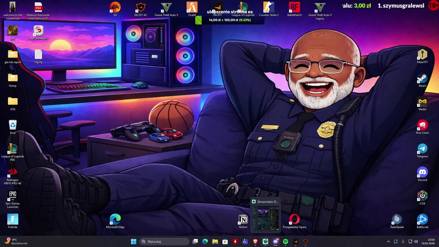Open Microsoft Edge from the taskbar
439x247 pixels.
pyautogui.click(x=205, y=242)
